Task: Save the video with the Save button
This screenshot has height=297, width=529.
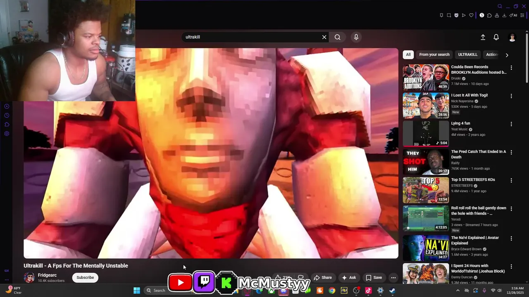Action: click(x=374, y=278)
